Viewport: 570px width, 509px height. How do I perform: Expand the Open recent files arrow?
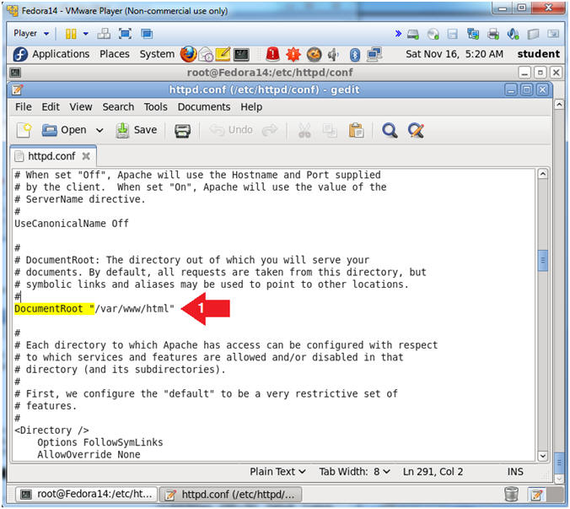(99, 130)
